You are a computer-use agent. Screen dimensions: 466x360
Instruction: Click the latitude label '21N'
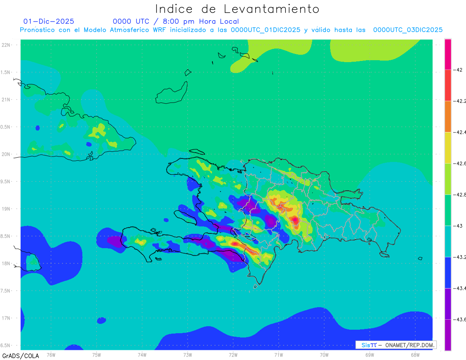[x=7, y=99]
